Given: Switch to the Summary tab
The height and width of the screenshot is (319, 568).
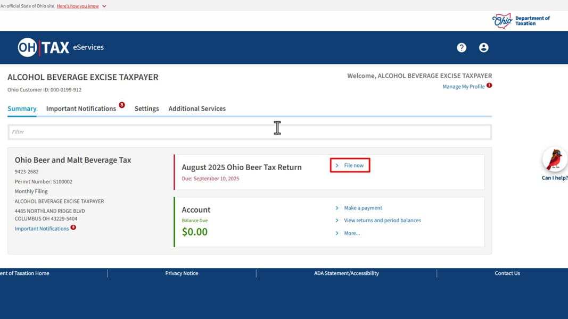Looking at the screenshot, I should click(x=22, y=108).
